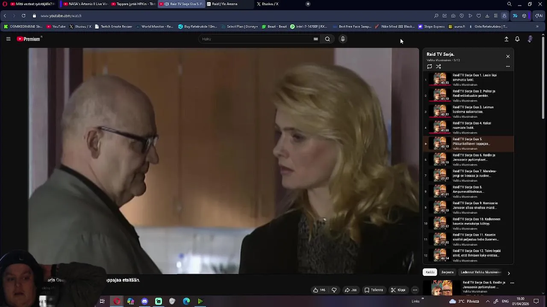Screen dimensions: 547x307
Task: Select Ladannut Valkku Mursinainen chip
Action: [481, 272]
